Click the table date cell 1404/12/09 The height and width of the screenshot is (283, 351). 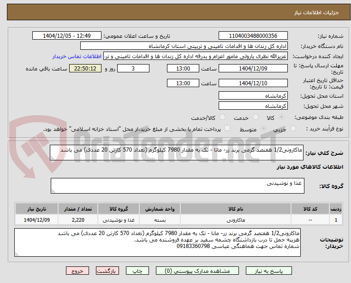37,220
